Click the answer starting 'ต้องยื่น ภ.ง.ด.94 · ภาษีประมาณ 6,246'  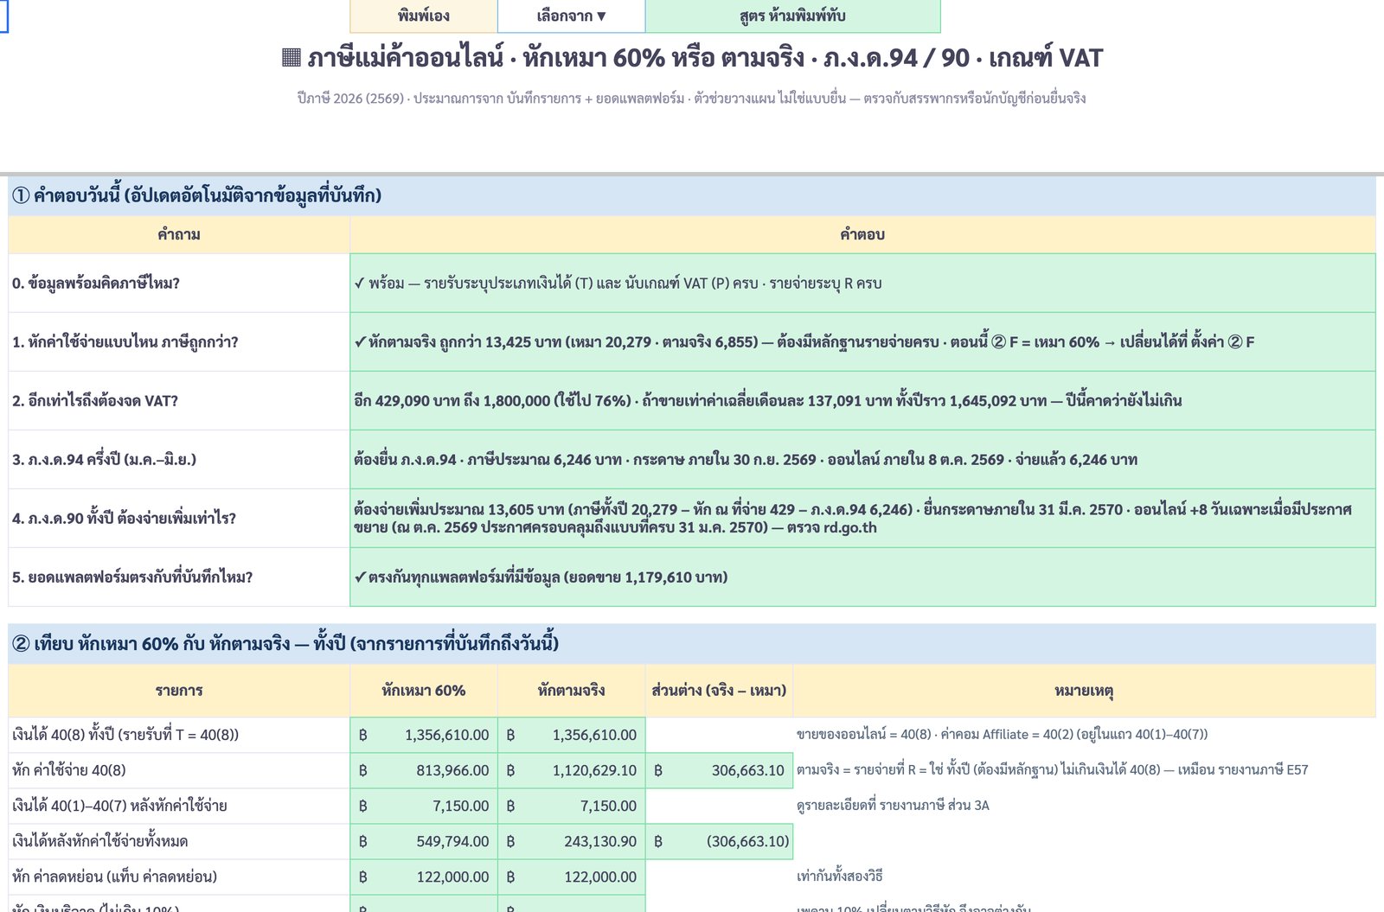click(862, 459)
